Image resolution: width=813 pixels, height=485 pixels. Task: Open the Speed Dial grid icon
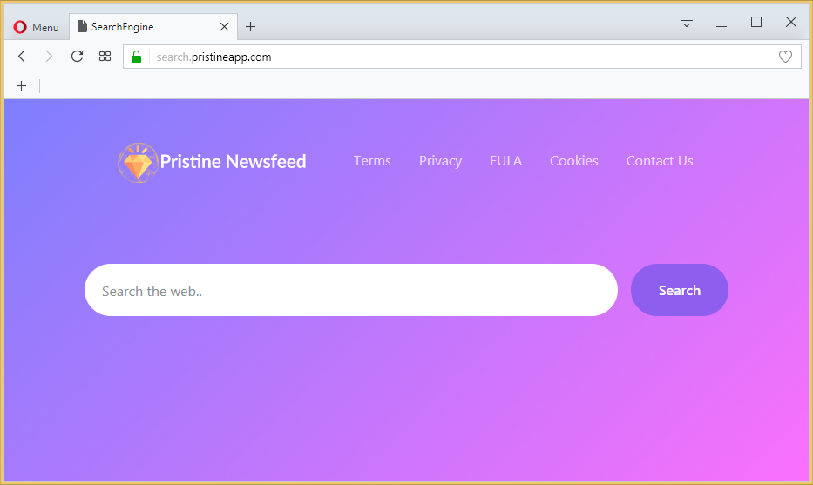coord(105,57)
